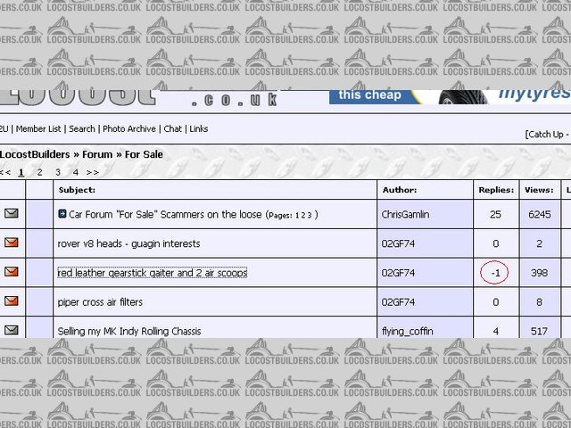Open 'Selling my MK Indy Rolling Chassis' thread
Viewport: 571px width, 428px height.
click(129, 331)
